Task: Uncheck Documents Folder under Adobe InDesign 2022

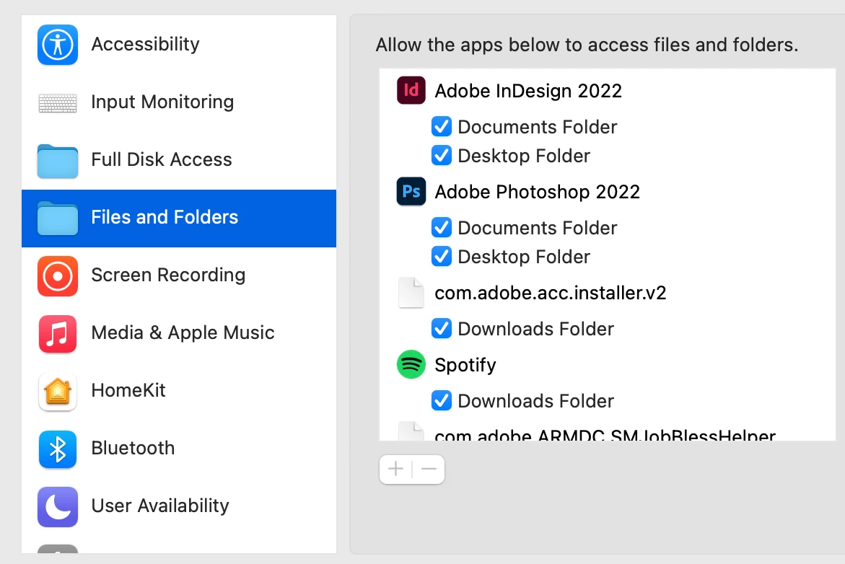Action: 442,127
